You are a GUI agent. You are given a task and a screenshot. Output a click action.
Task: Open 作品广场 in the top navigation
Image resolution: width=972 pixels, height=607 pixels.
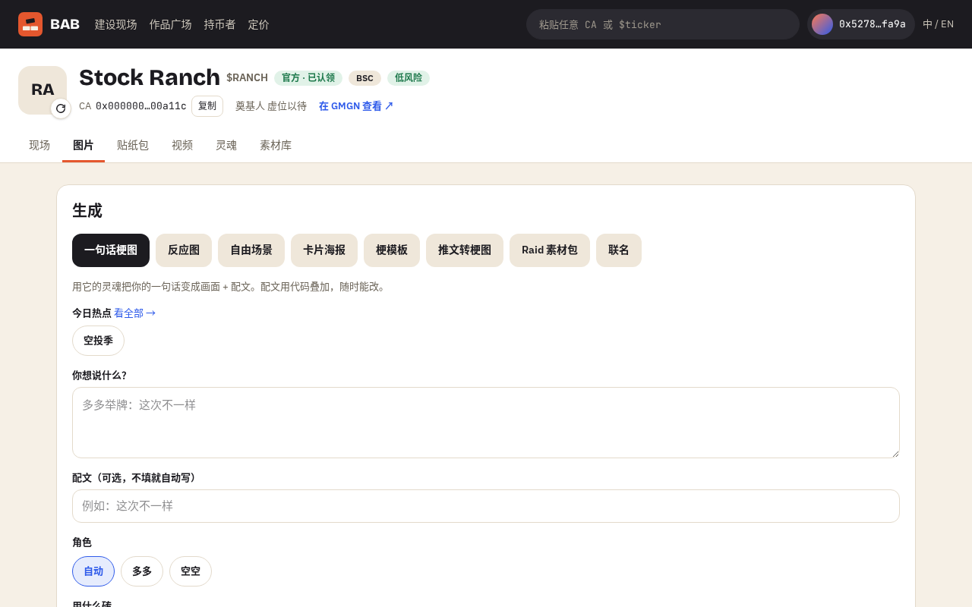point(171,24)
